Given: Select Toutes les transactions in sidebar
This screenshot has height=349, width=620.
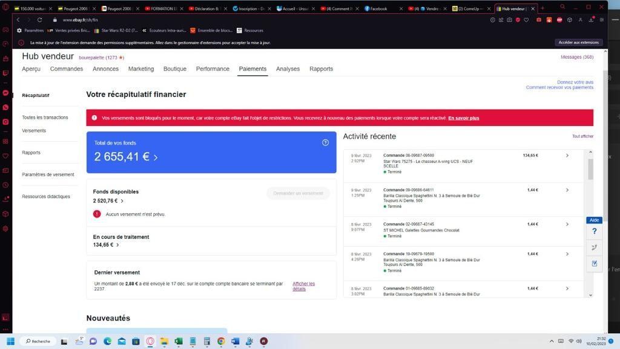Looking at the screenshot, I should (x=45, y=118).
